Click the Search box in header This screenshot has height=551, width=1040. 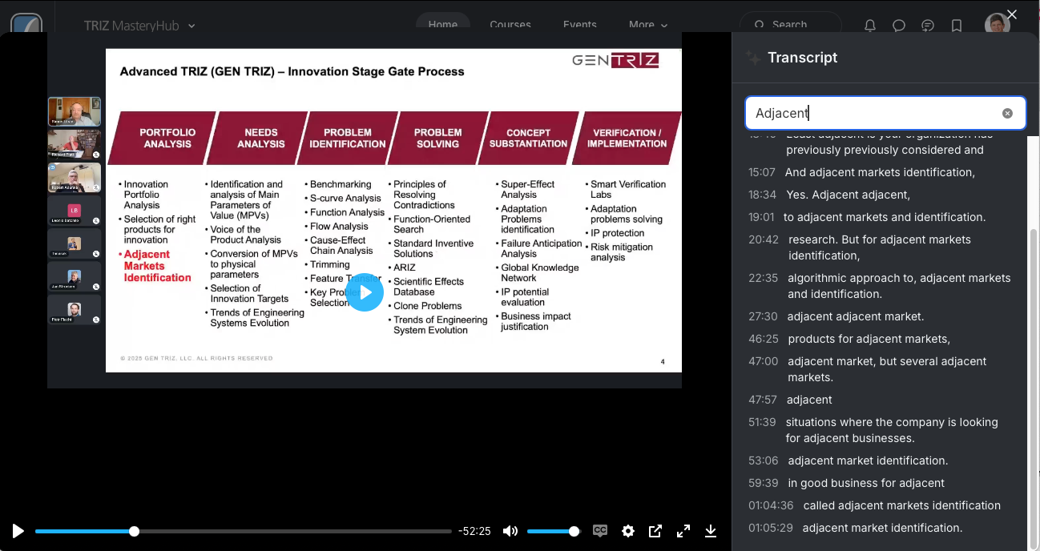[791, 24]
